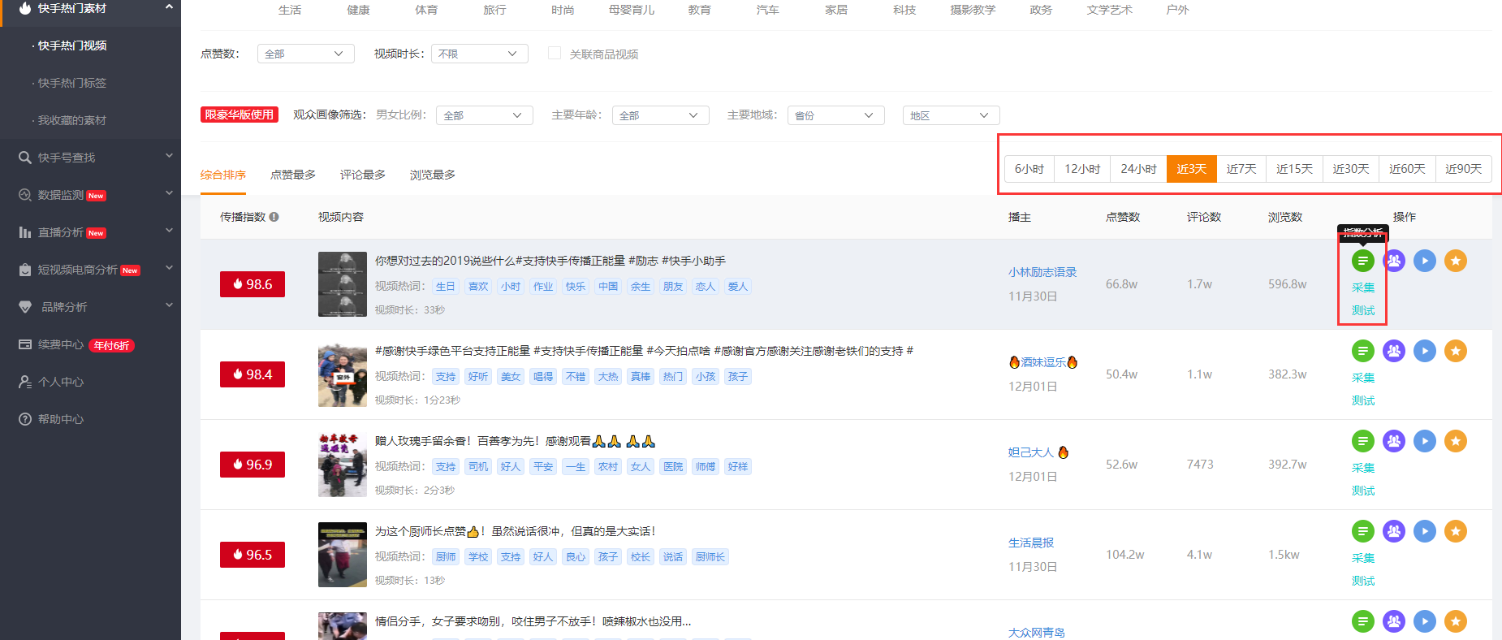
Task: Star the 妲己大人 row video
Action: 1456,441
